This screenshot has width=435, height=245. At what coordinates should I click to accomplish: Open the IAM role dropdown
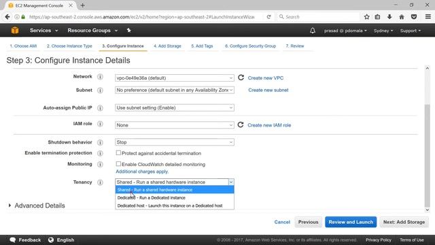[175, 125]
